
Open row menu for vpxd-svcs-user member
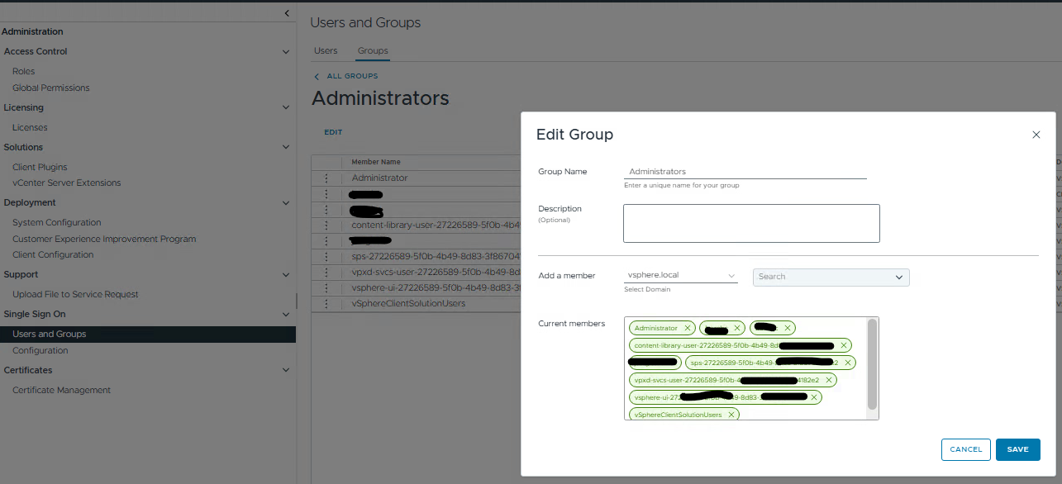pyautogui.click(x=326, y=272)
